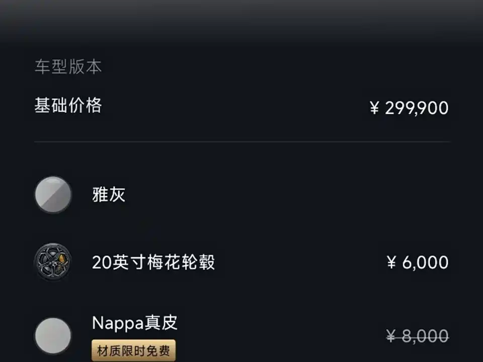Select the 雅灰 gray paint swatch
This screenshot has height=362, width=483.
(x=53, y=195)
